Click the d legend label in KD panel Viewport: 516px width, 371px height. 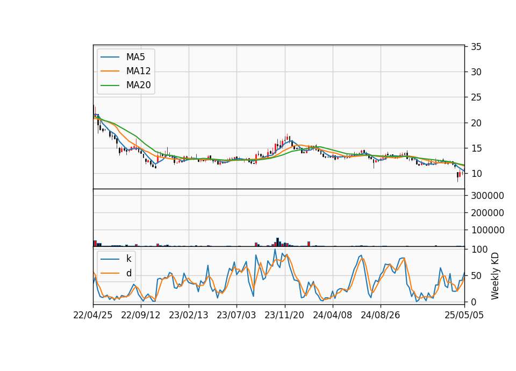click(x=128, y=273)
